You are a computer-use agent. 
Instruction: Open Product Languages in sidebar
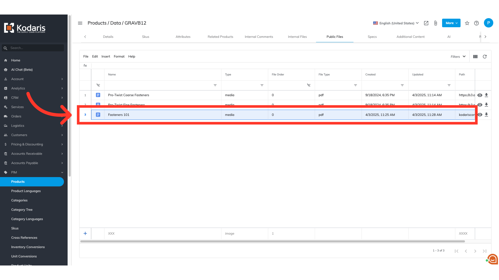tap(26, 191)
